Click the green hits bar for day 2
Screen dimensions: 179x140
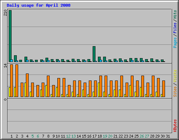(x=15, y=58)
